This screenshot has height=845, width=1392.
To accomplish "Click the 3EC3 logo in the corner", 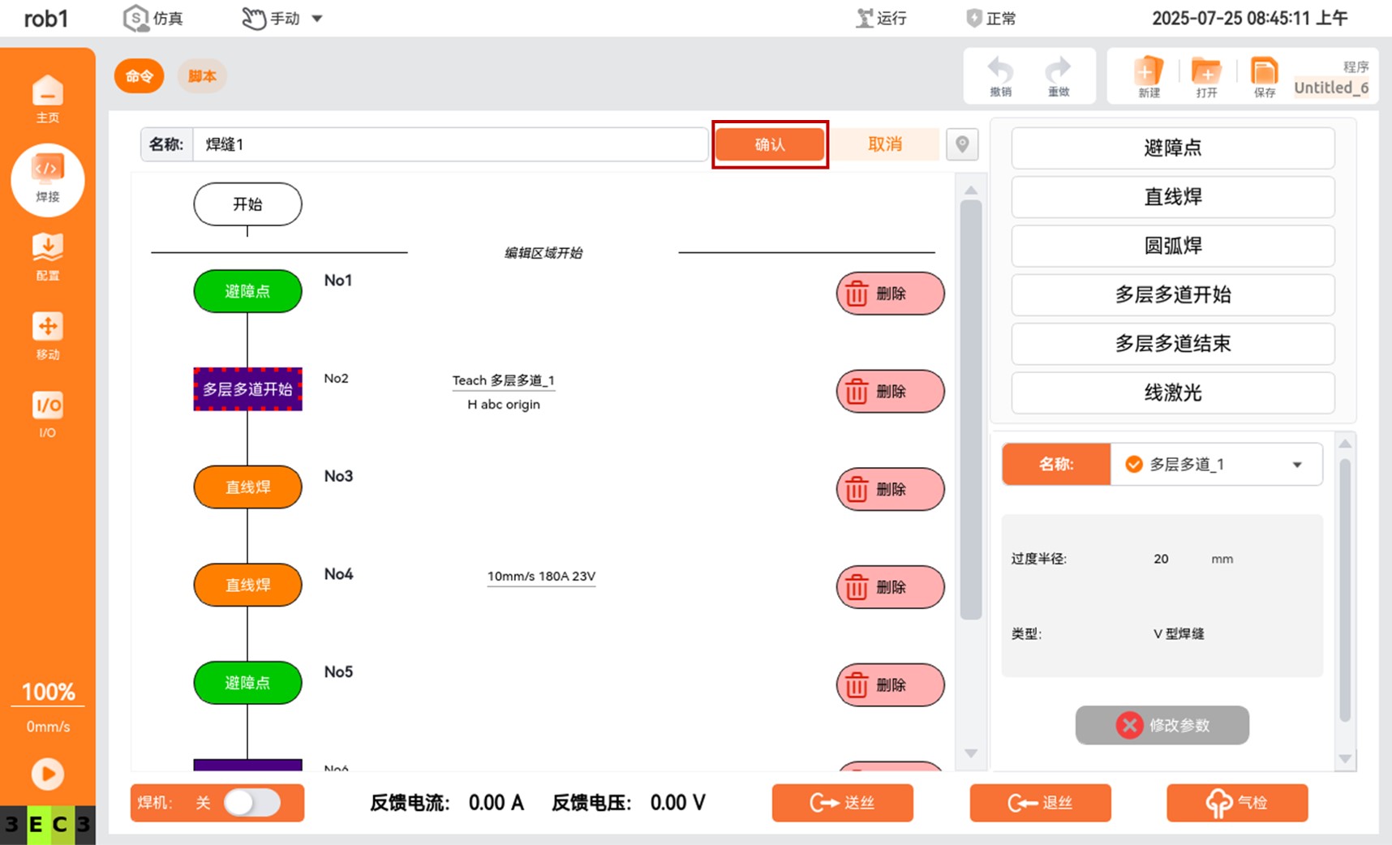I will point(48,825).
